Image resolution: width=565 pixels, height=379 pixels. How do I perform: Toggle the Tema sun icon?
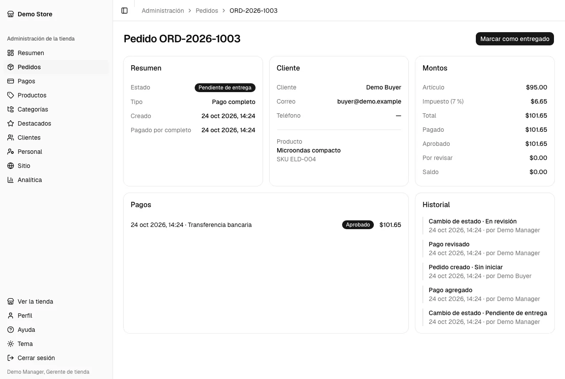click(11, 344)
